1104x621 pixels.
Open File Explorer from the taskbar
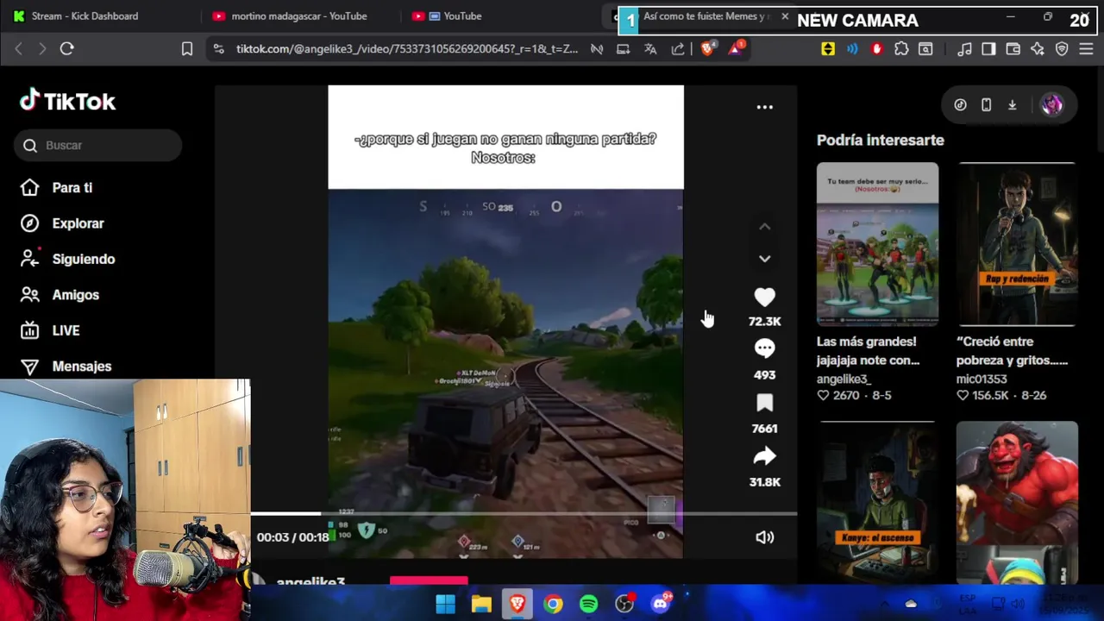click(481, 604)
